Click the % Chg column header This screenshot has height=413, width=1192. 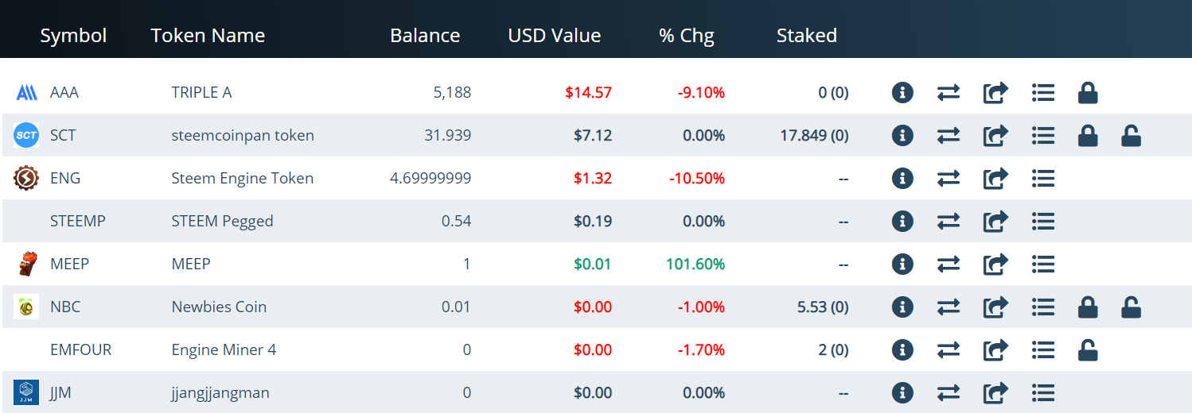tap(687, 36)
